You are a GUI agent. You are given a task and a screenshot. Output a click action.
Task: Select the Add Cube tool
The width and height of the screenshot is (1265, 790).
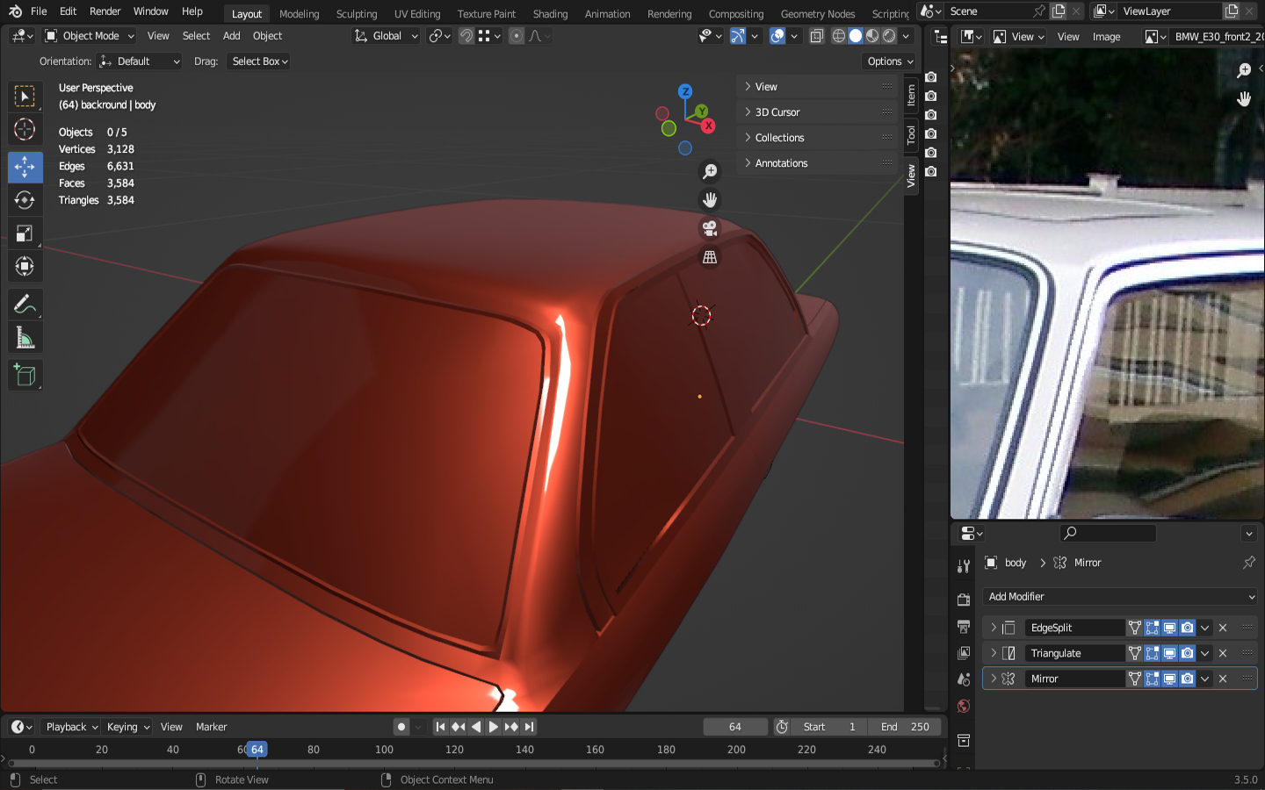coord(25,375)
